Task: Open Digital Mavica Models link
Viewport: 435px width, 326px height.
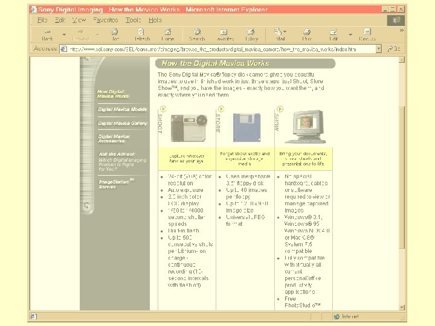Action: point(122,109)
